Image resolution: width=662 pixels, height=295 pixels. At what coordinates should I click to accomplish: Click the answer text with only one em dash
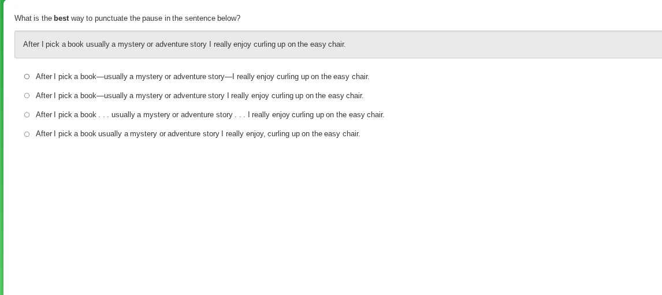pyautogui.click(x=199, y=96)
